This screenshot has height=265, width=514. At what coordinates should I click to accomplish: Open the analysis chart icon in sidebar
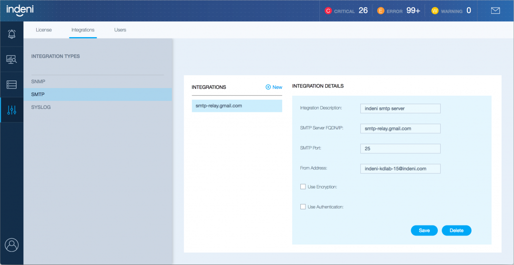[11, 59]
